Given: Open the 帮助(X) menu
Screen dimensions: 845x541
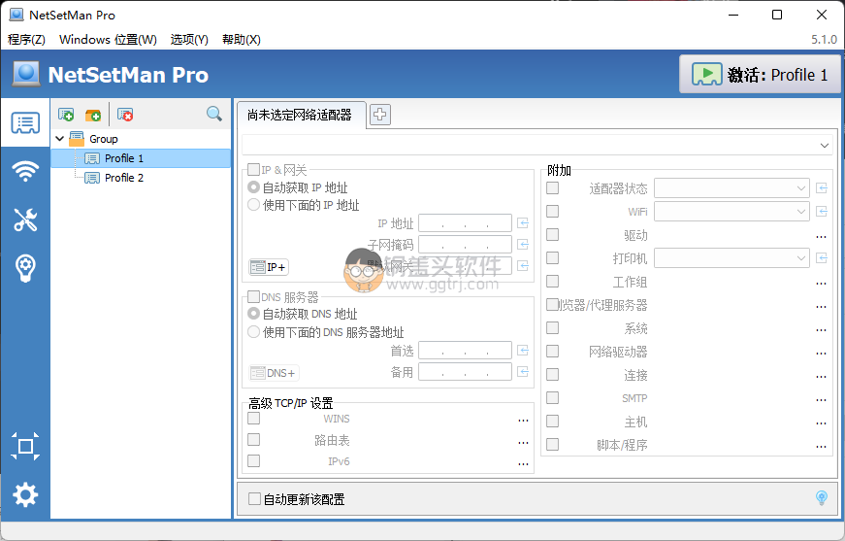Looking at the screenshot, I should tap(242, 40).
